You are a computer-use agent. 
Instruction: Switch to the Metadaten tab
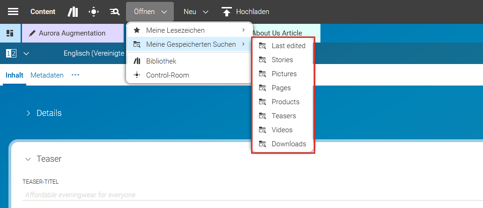47,75
